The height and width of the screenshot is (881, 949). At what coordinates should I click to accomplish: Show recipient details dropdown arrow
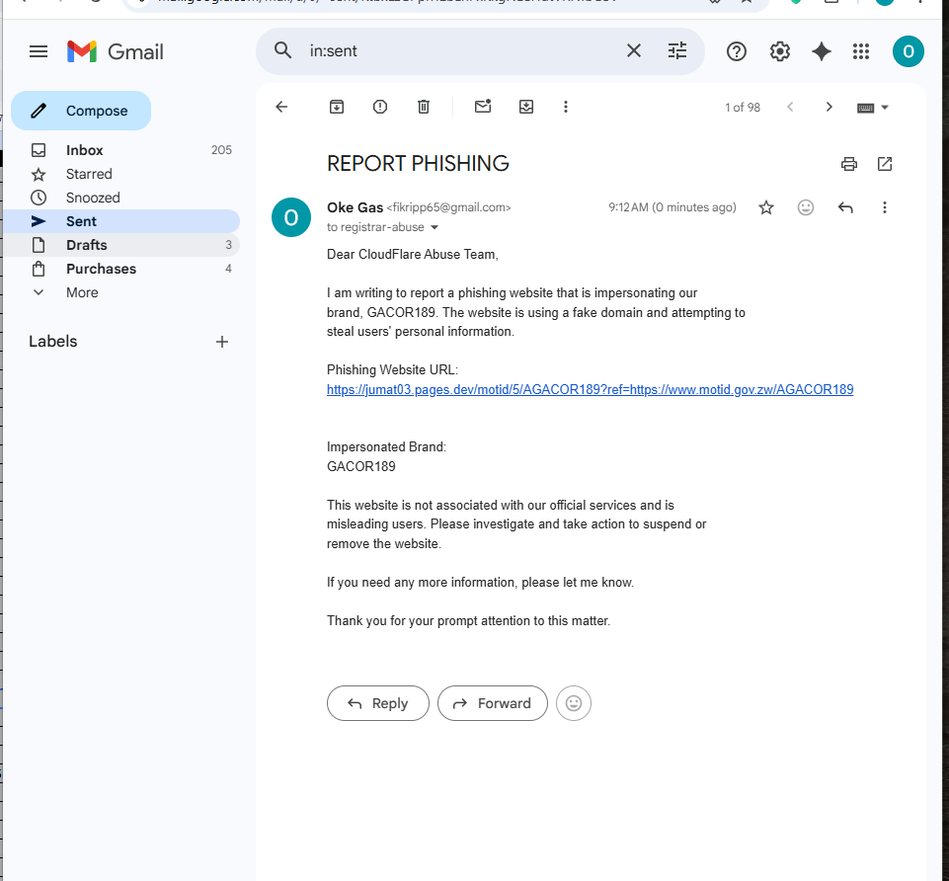[434, 228]
